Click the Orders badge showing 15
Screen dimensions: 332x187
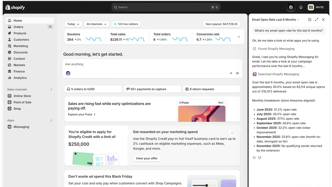(50, 27)
